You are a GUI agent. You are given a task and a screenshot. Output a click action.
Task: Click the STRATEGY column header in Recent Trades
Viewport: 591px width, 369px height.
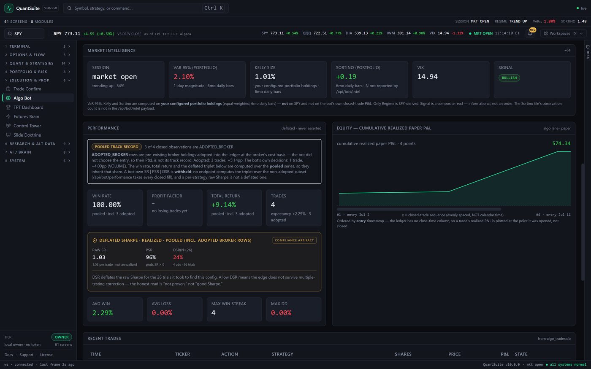pos(282,354)
